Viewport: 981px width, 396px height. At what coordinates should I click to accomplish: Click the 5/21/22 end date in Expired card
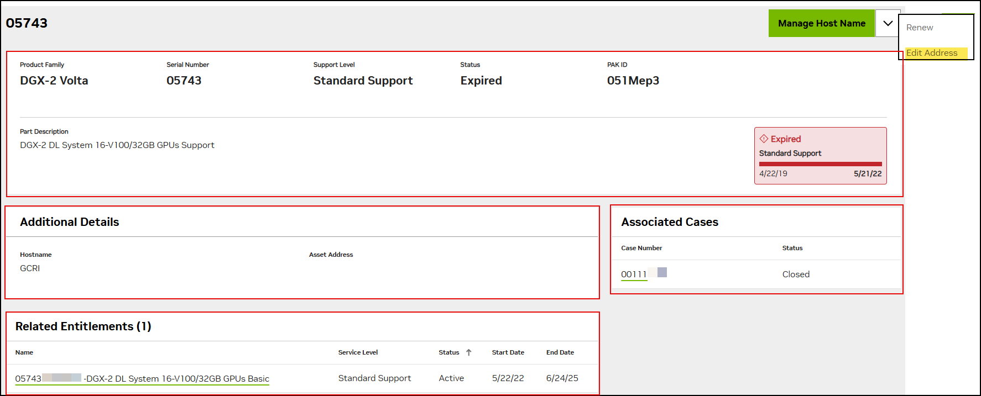tap(868, 173)
